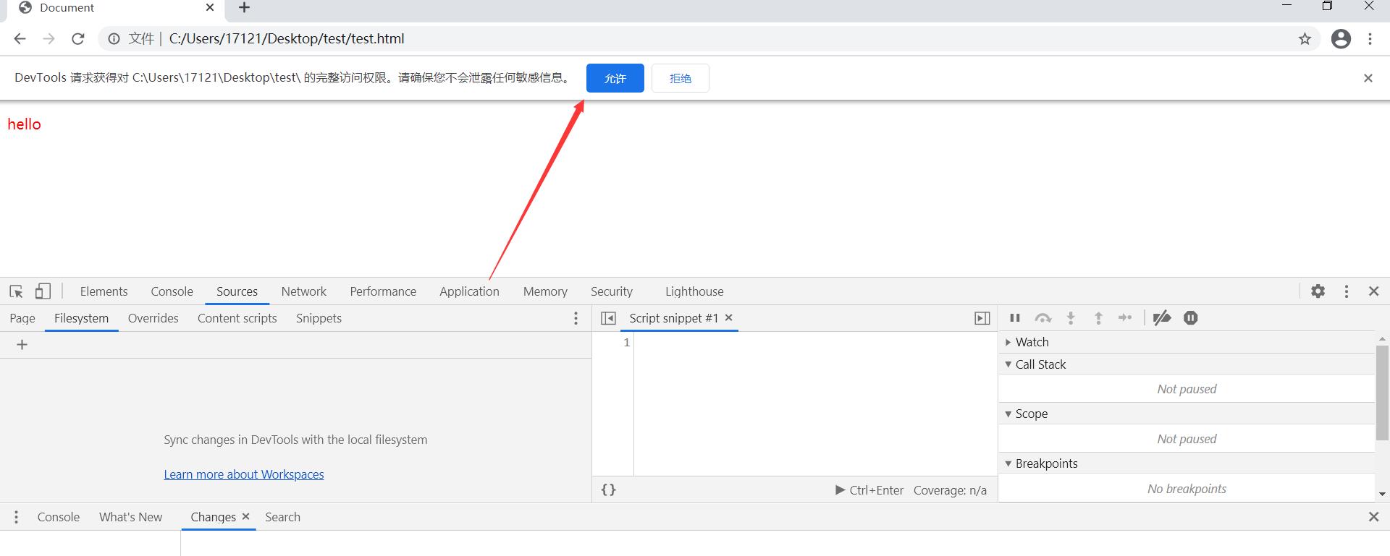Open the Lighthouse panel tab
Screen dimensions: 1390x556
click(694, 291)
